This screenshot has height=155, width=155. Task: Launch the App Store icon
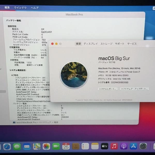click(x=133, y=146)
